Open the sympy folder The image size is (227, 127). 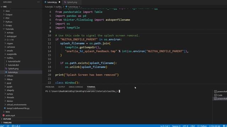point(10,94)
